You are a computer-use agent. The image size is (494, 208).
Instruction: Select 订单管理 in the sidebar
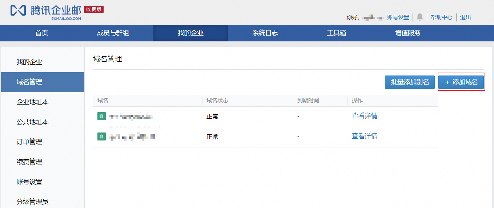click(x=29, y=142)
